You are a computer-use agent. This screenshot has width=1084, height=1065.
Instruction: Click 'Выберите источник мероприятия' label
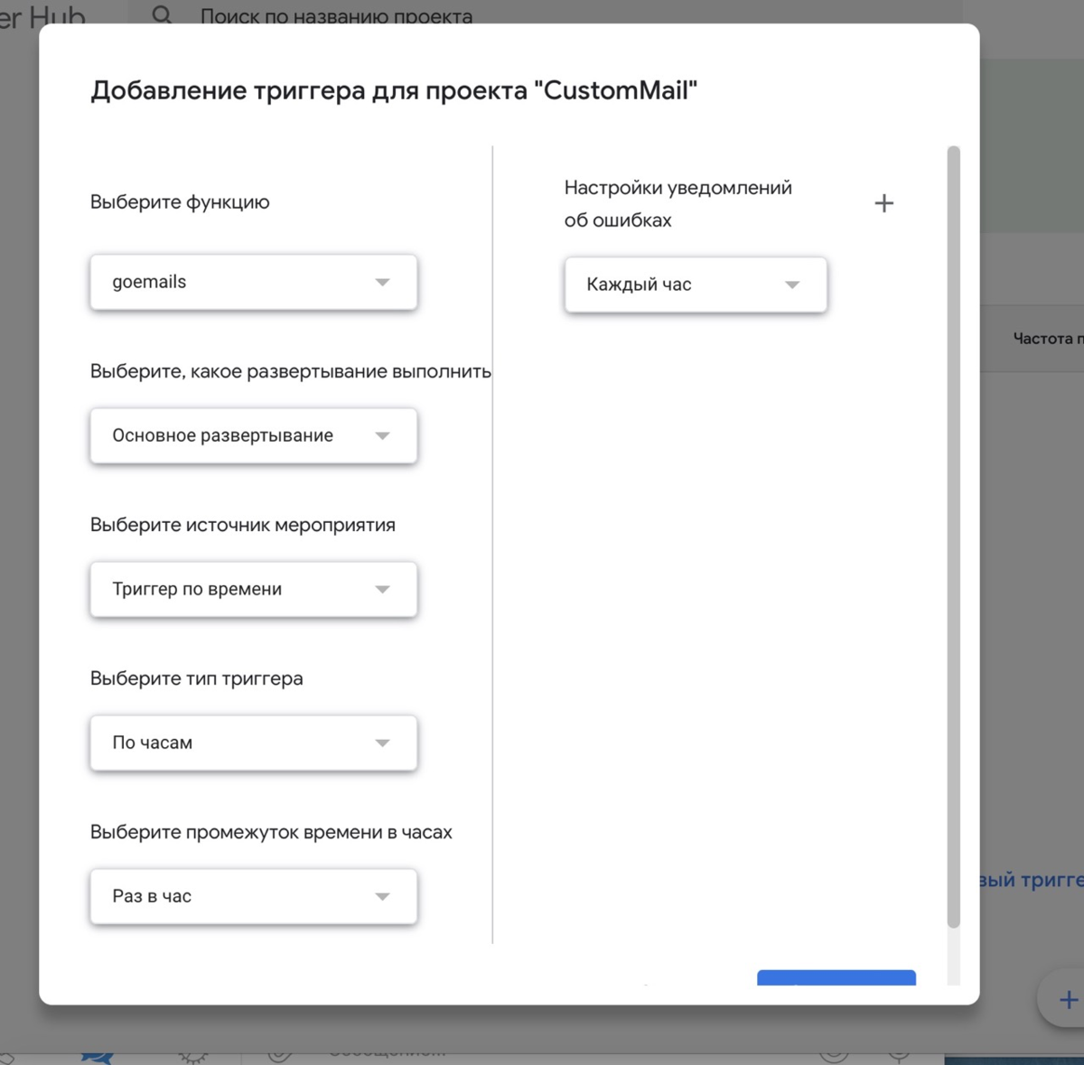click(x=242, y=525)
